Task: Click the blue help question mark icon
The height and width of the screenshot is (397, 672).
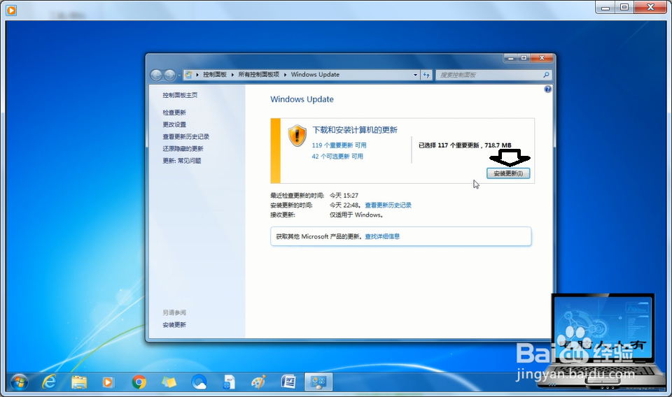Action: [547, 89]
